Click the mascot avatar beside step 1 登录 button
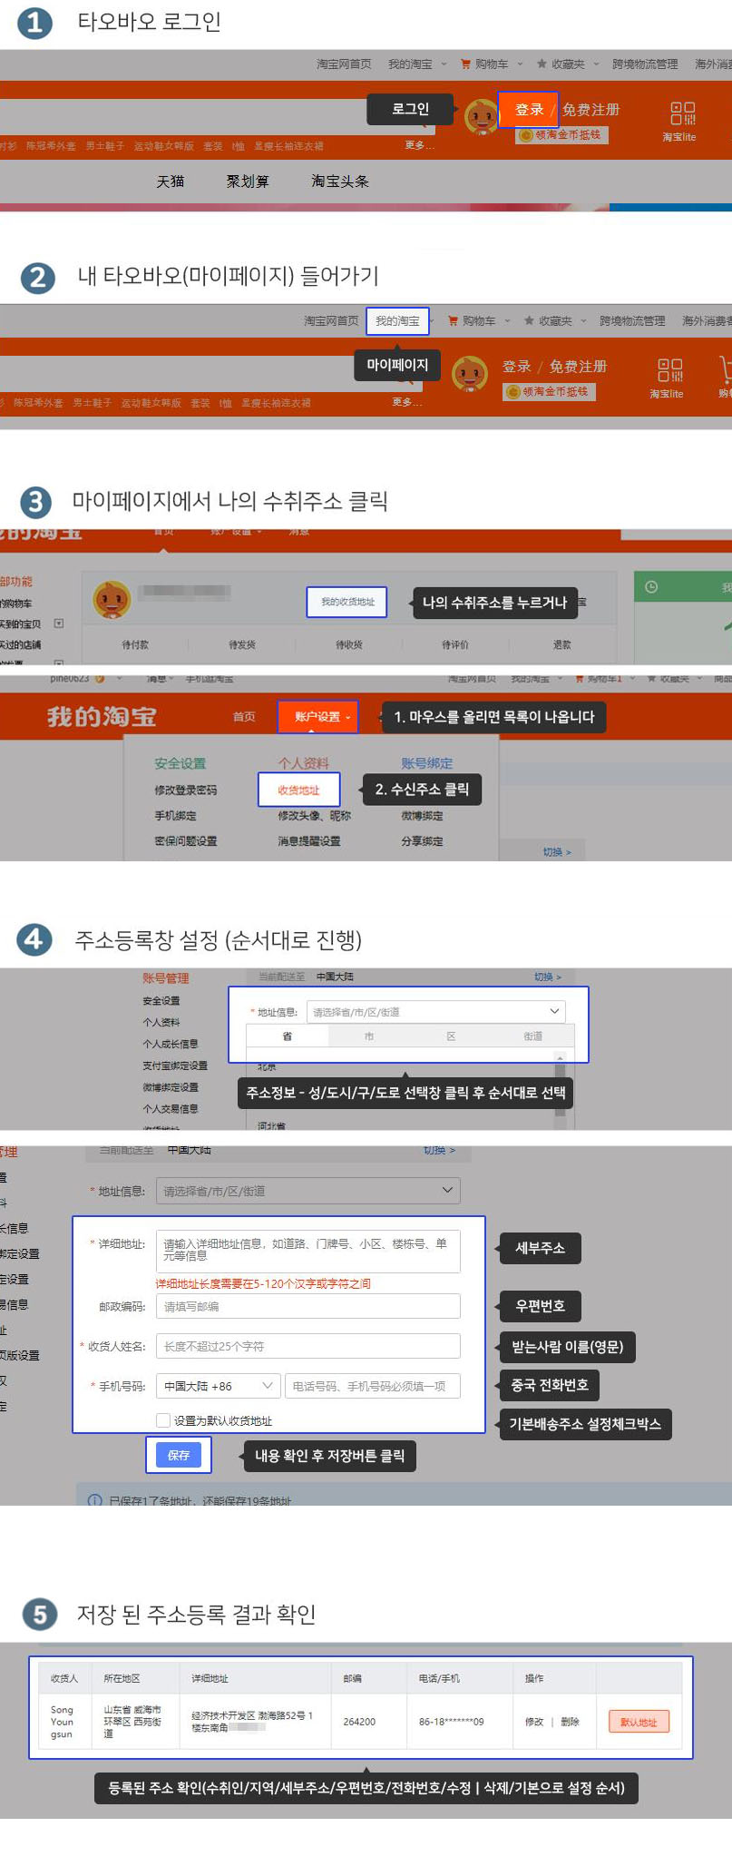732x1866 pixels. 481,117
